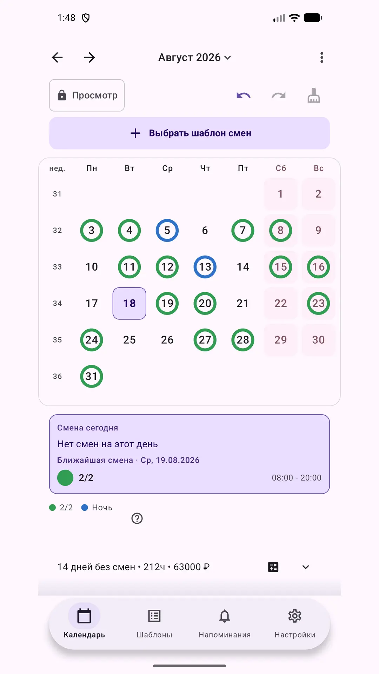Open the salary calculator icon
Screen dimensions: 379x674
[x=273, y=567]
